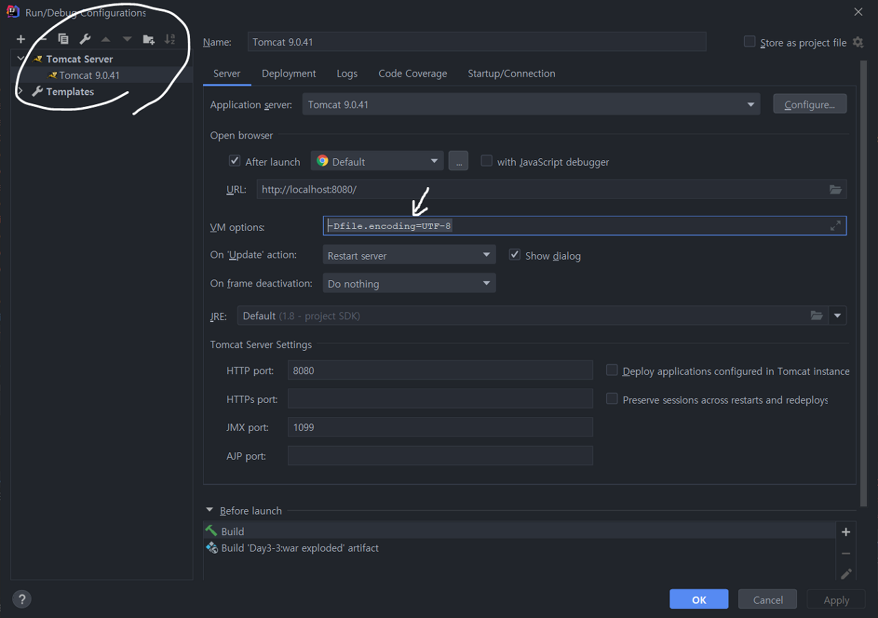The width and height of the screenshot is (878, 618).
Task: Collapse the Tomcat Server tree node
Action: tap(21, 59)
